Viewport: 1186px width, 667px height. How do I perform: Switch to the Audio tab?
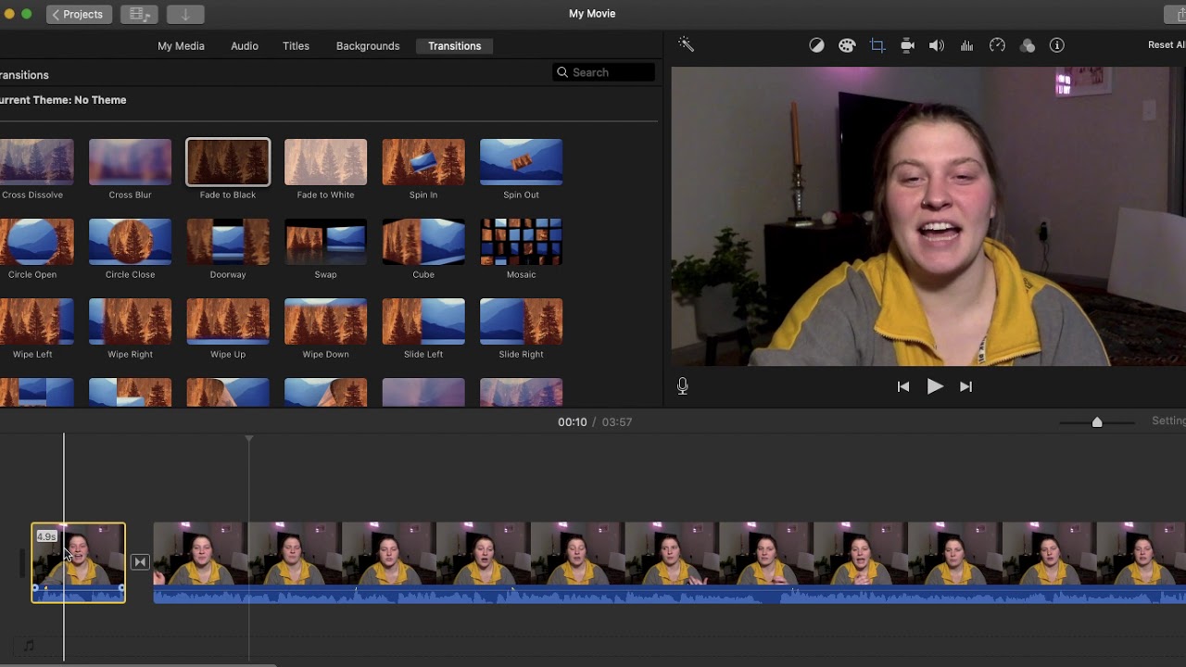[x=245, y=45]
